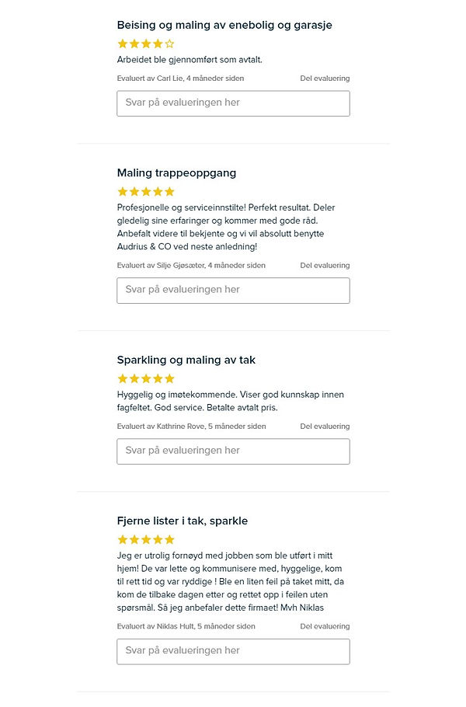Click the fifth empty star on garasje review
Screen dimensions: 466x707
tap(170, 44)
